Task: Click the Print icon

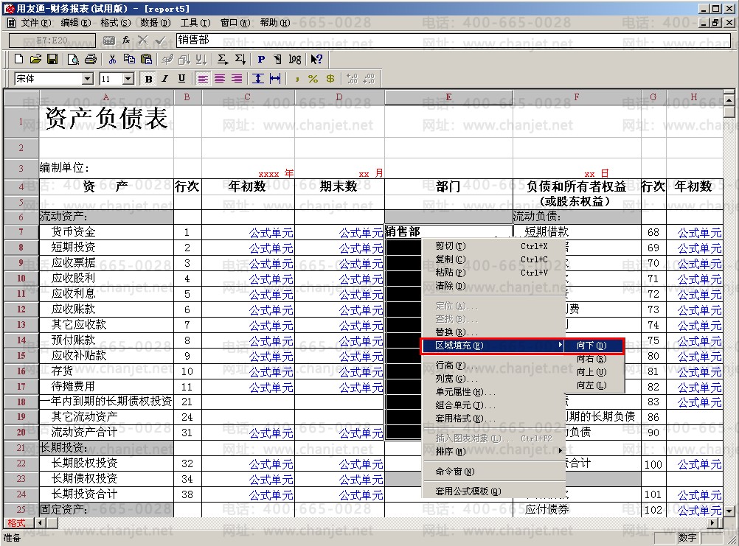Action: pos(91,59)
